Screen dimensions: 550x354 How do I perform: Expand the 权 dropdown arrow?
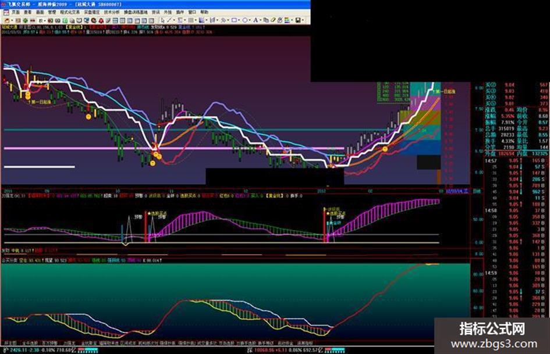tap(45, 20)
